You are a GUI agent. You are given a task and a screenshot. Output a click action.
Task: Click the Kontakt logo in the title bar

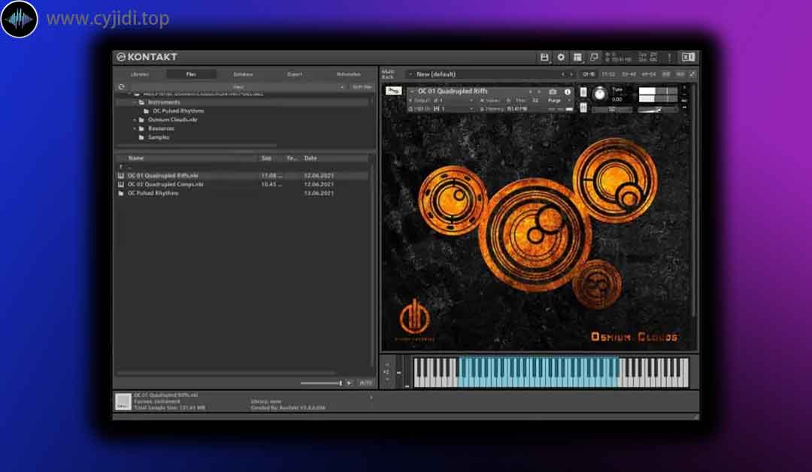(x=147, y=57)
